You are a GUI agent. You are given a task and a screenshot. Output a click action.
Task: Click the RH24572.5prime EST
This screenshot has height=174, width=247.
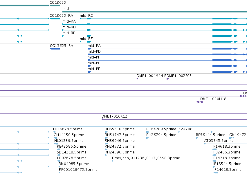pos(106,149)
